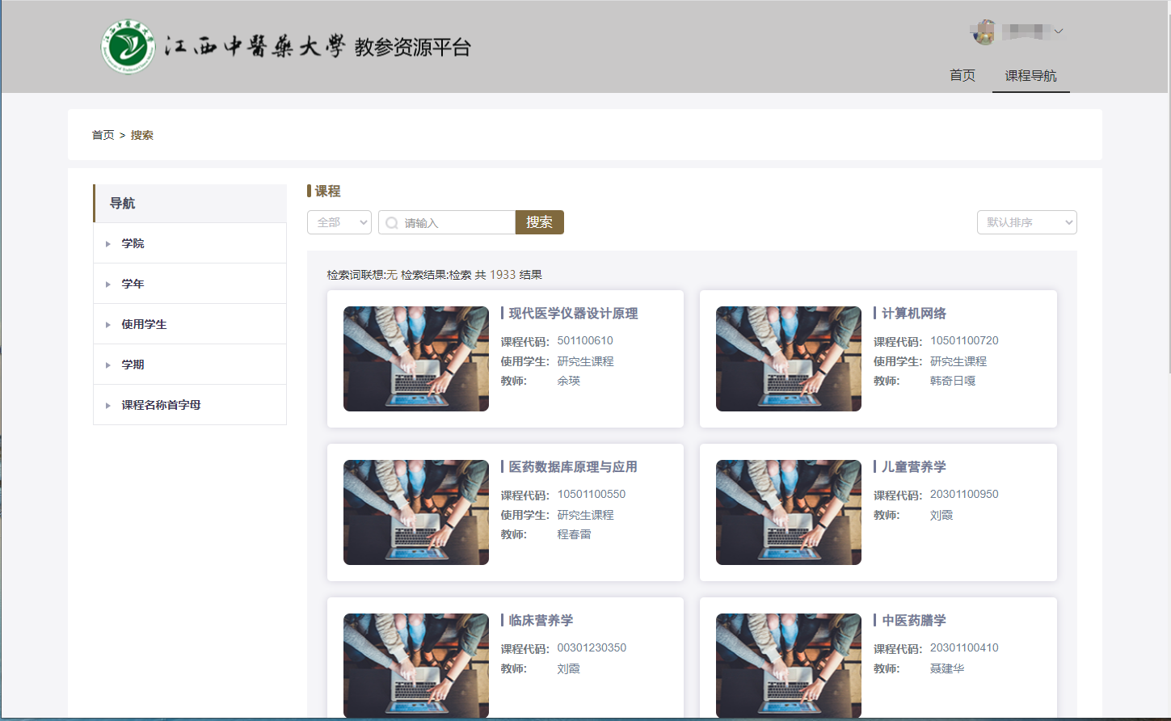Image resolution: width=1171 pixels, height=721 pixels.
Task: Open the 现代医学仪器设计原理 course thumbnail
Action: pyautogui.click(x=415, y=359)
